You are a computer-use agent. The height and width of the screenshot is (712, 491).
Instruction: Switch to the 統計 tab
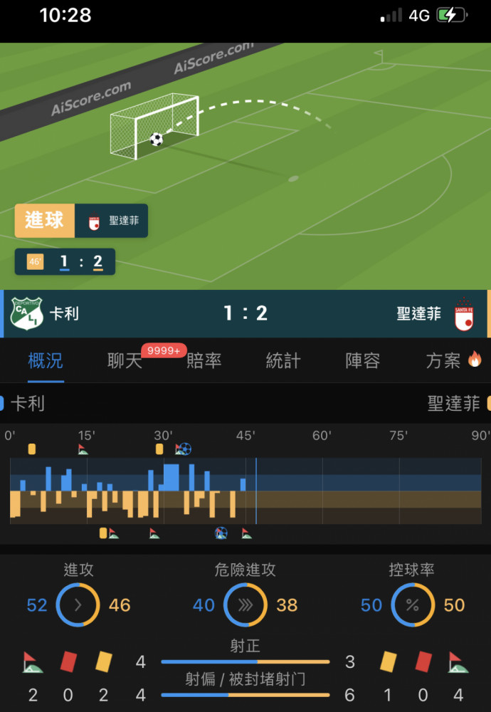[283, 361]
